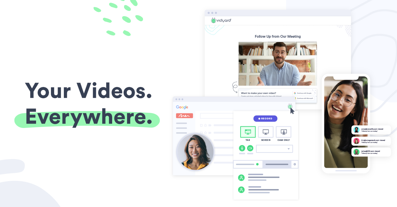Viewport: 397px width, 207px height.
Task: Open kim@omegaranch.com viewed notification
Action: 371,141
